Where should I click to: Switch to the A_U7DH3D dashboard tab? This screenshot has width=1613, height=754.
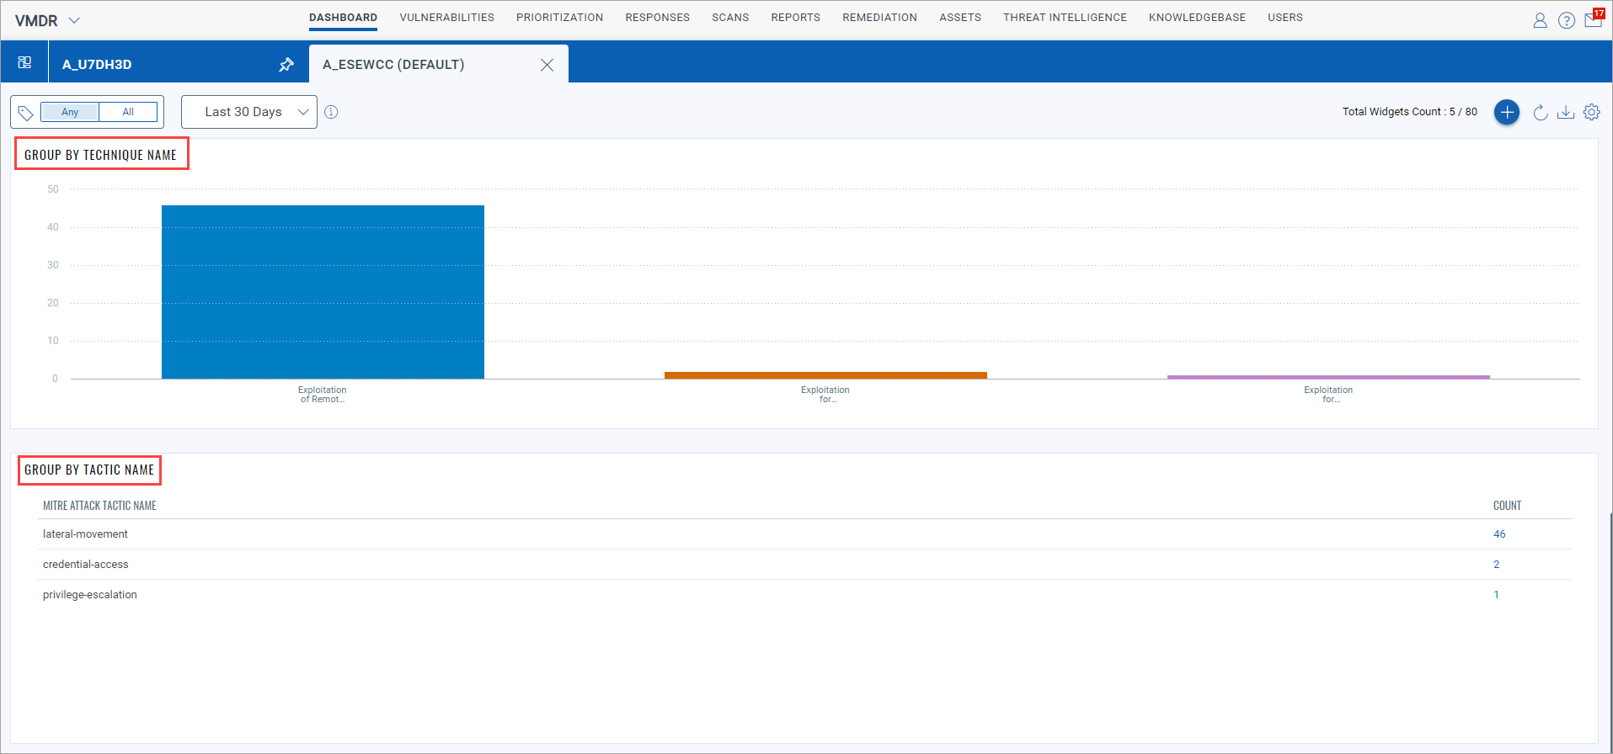(x=97, y=65)
